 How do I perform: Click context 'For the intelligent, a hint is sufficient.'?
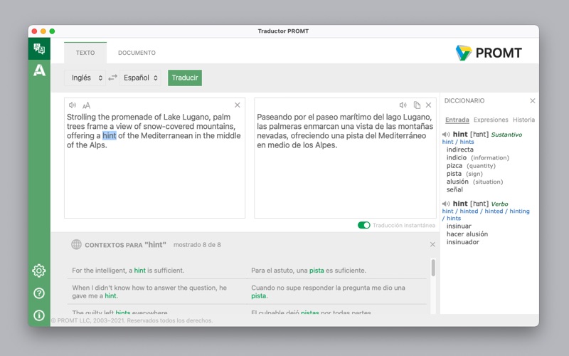[128, 271]
